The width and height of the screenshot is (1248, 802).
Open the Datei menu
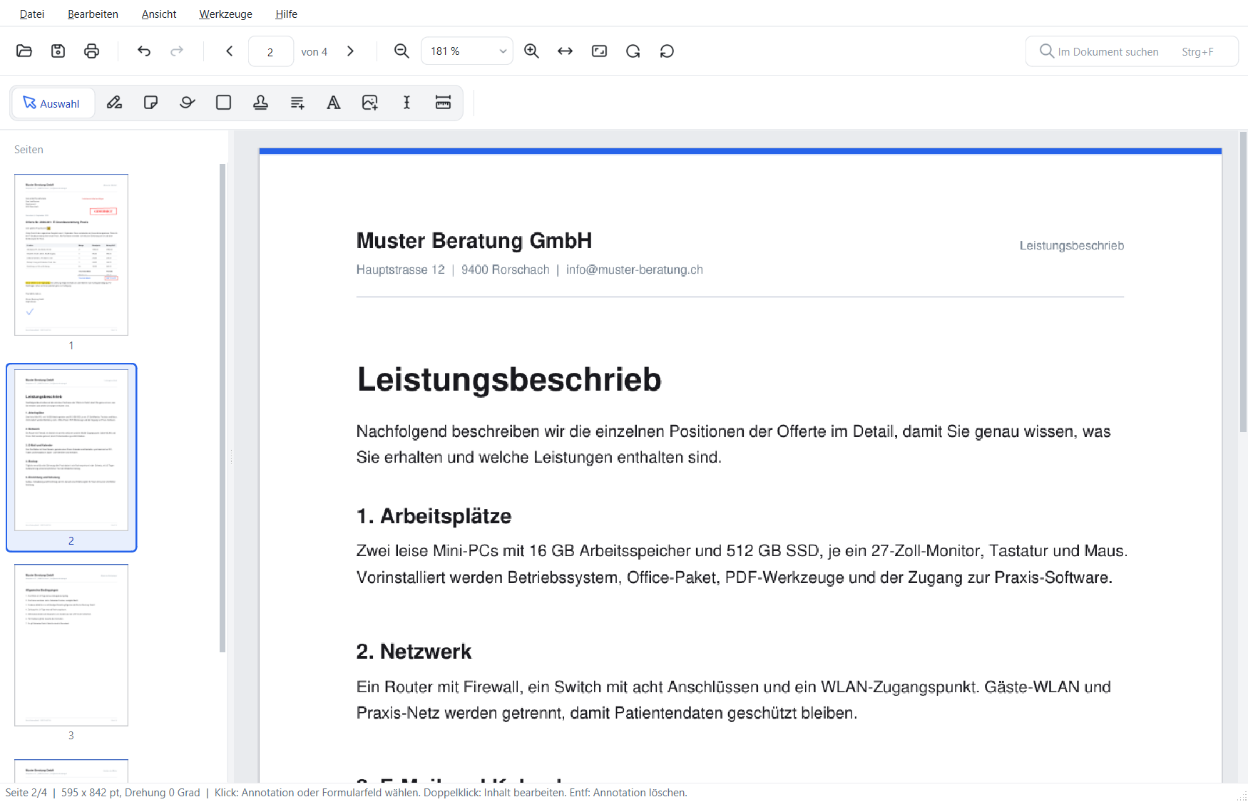[x=32, y=14]
